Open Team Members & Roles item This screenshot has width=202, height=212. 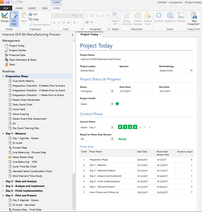coord(21,60)
